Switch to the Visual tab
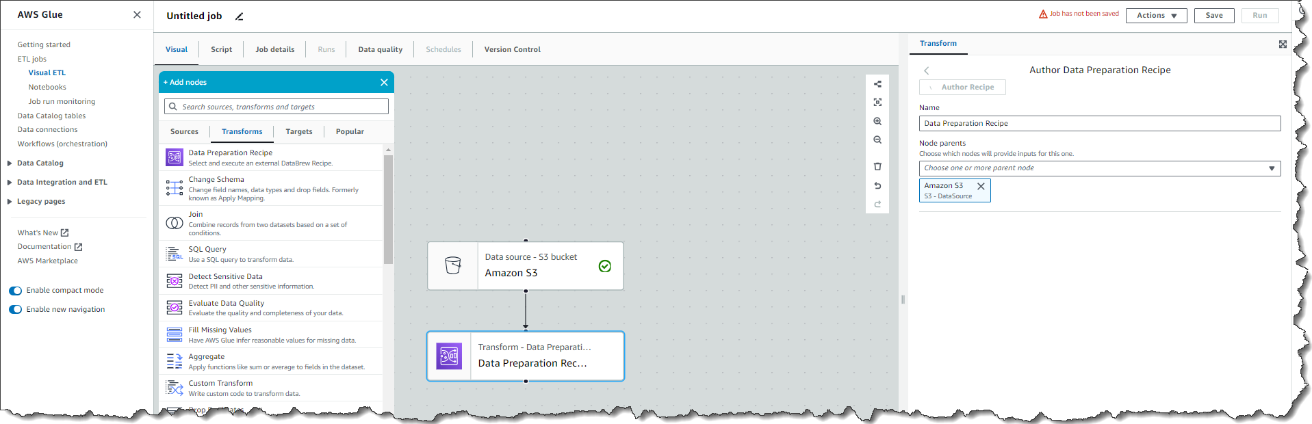Screen dimensions: 1312x424 click(177, 49)
